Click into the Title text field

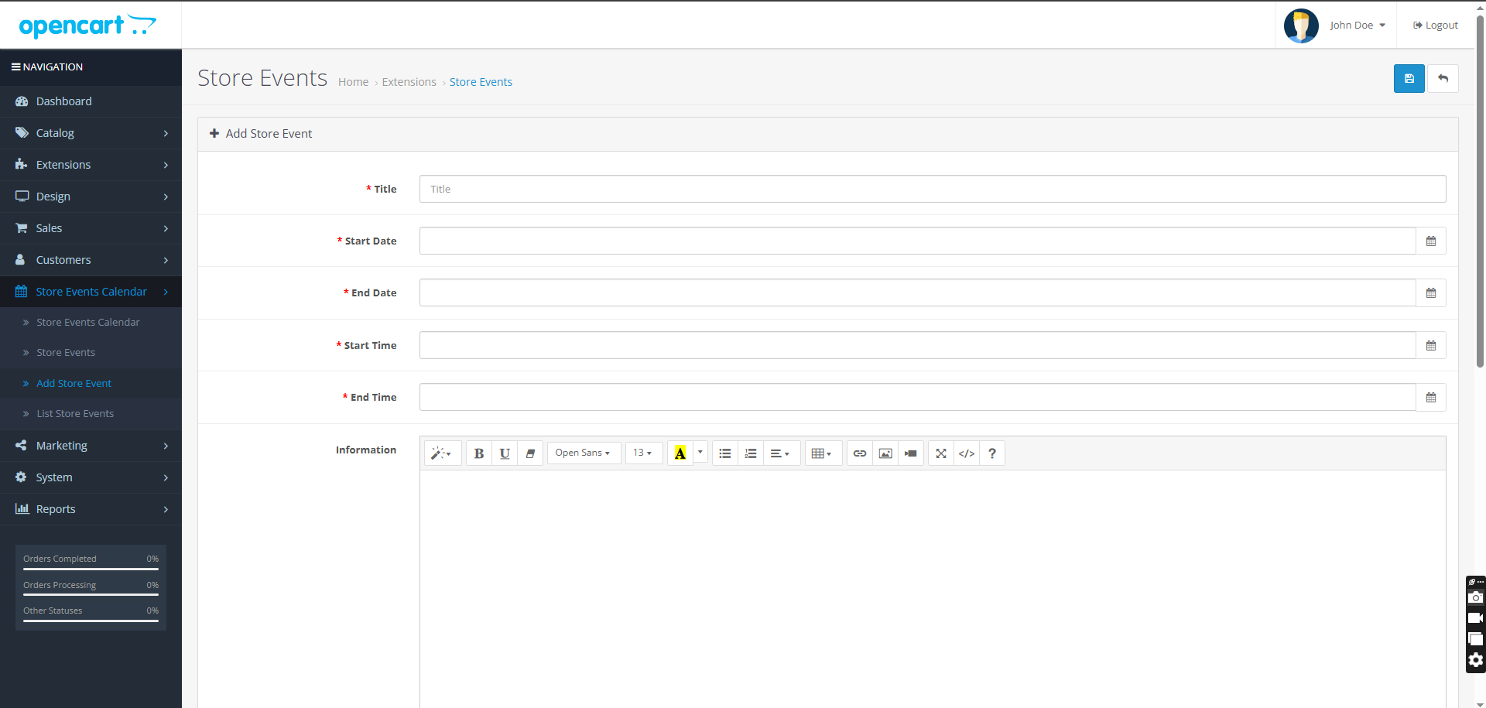coord(932,190)
